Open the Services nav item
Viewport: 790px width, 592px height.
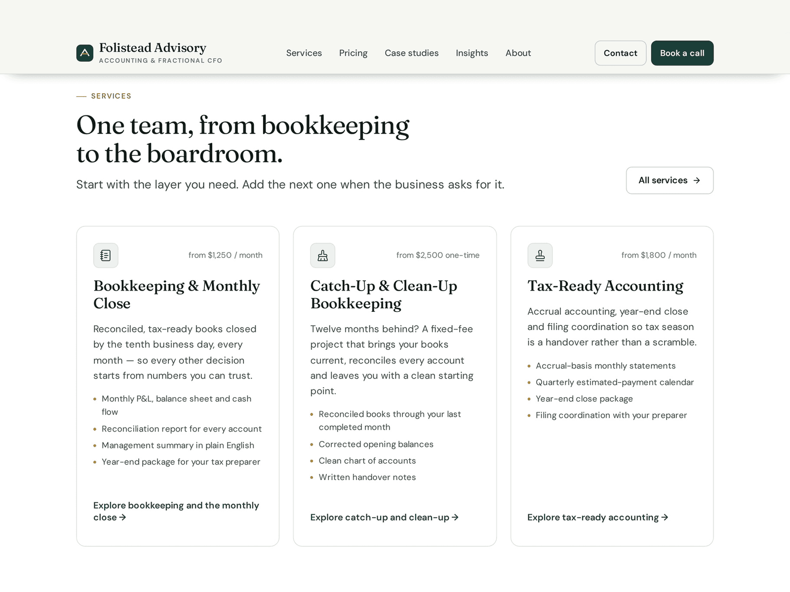pos(304,53)
